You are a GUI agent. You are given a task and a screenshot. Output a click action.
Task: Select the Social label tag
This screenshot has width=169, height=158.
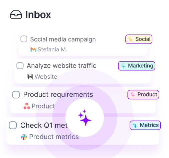tap(139, 39)
